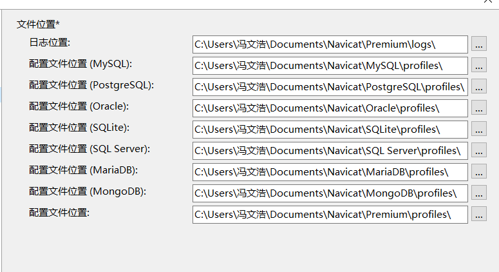The image size is (499, 272).
Task: Edit the Premium profiles path field
Action: pyautogui.click(x=330, y=215)
